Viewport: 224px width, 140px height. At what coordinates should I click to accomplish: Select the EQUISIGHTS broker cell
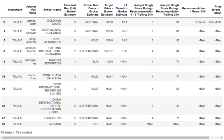tap(52, 118)
